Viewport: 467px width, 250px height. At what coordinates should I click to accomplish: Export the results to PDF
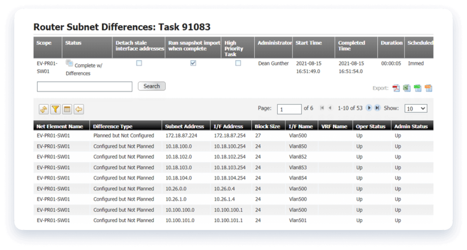(396, 88)
